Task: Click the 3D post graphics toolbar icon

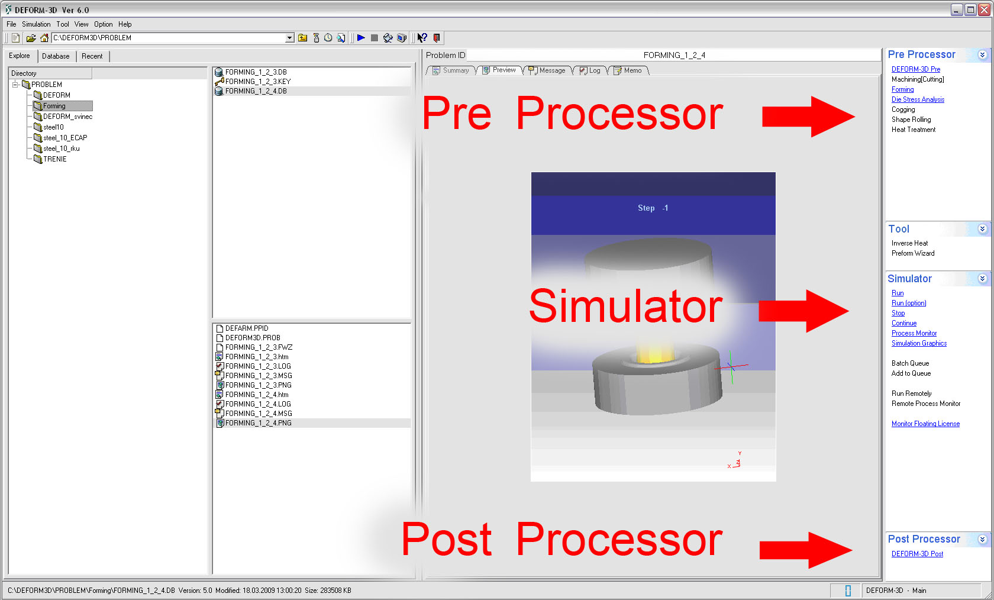Action: tap(402, 38)
